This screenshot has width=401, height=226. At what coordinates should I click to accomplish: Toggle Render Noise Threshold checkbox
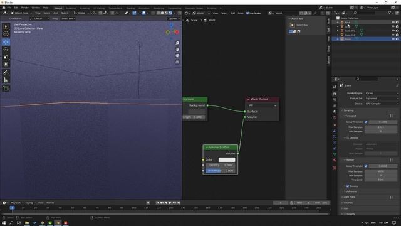(x=366, y=166)
